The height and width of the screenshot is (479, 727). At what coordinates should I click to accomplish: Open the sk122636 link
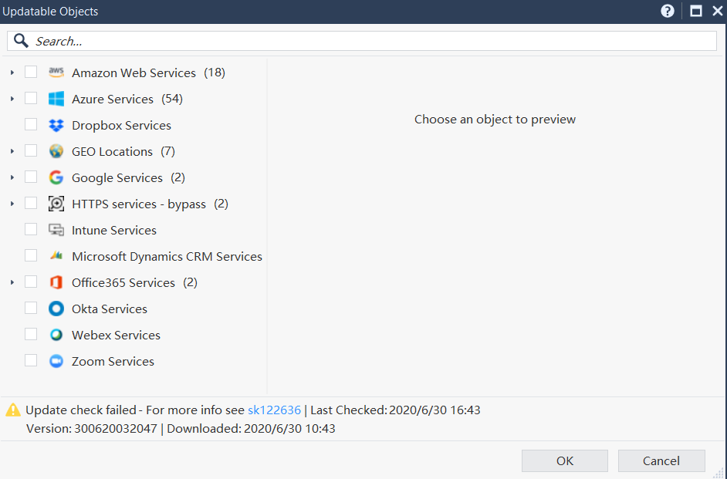[274, 410]
